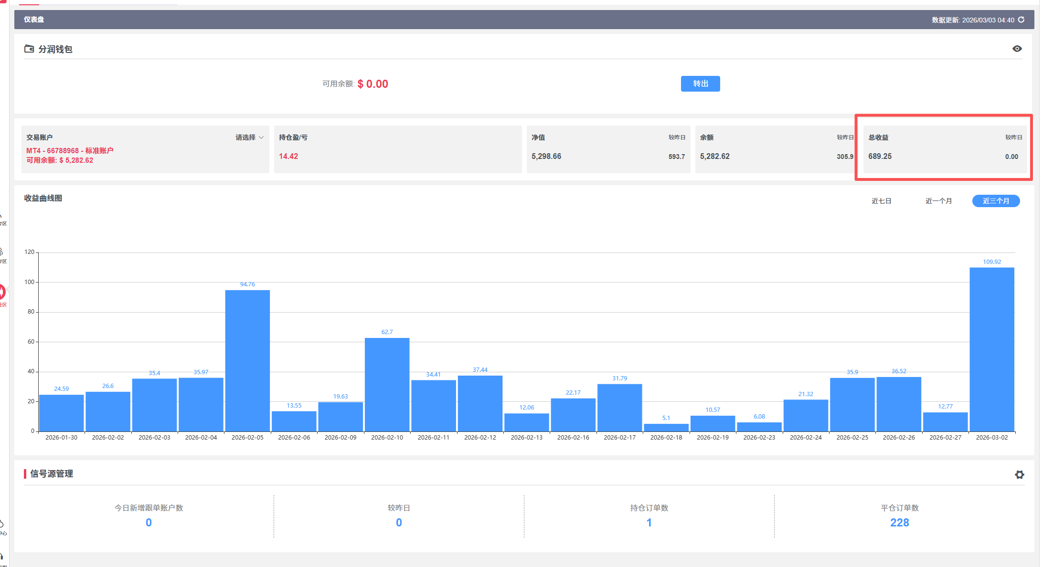
Task: Click the refresh data icon
Action: pos(1021,20)
